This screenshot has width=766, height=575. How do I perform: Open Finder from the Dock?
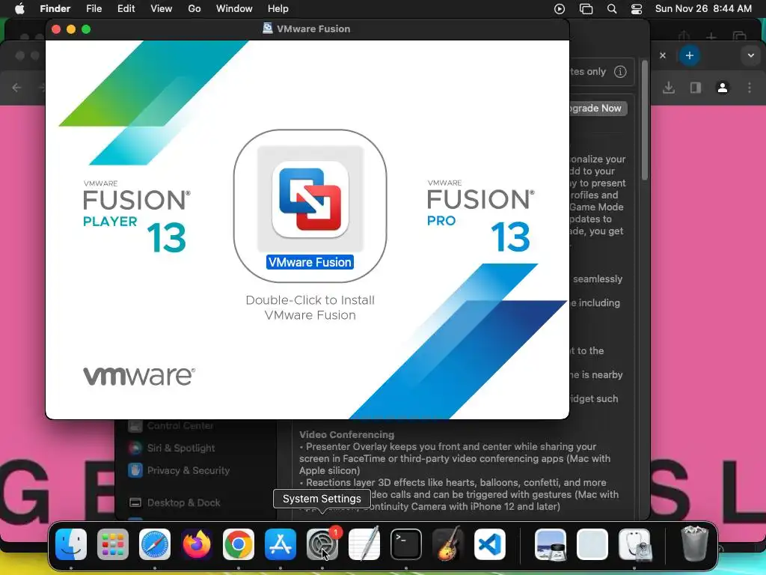(71, 544)
